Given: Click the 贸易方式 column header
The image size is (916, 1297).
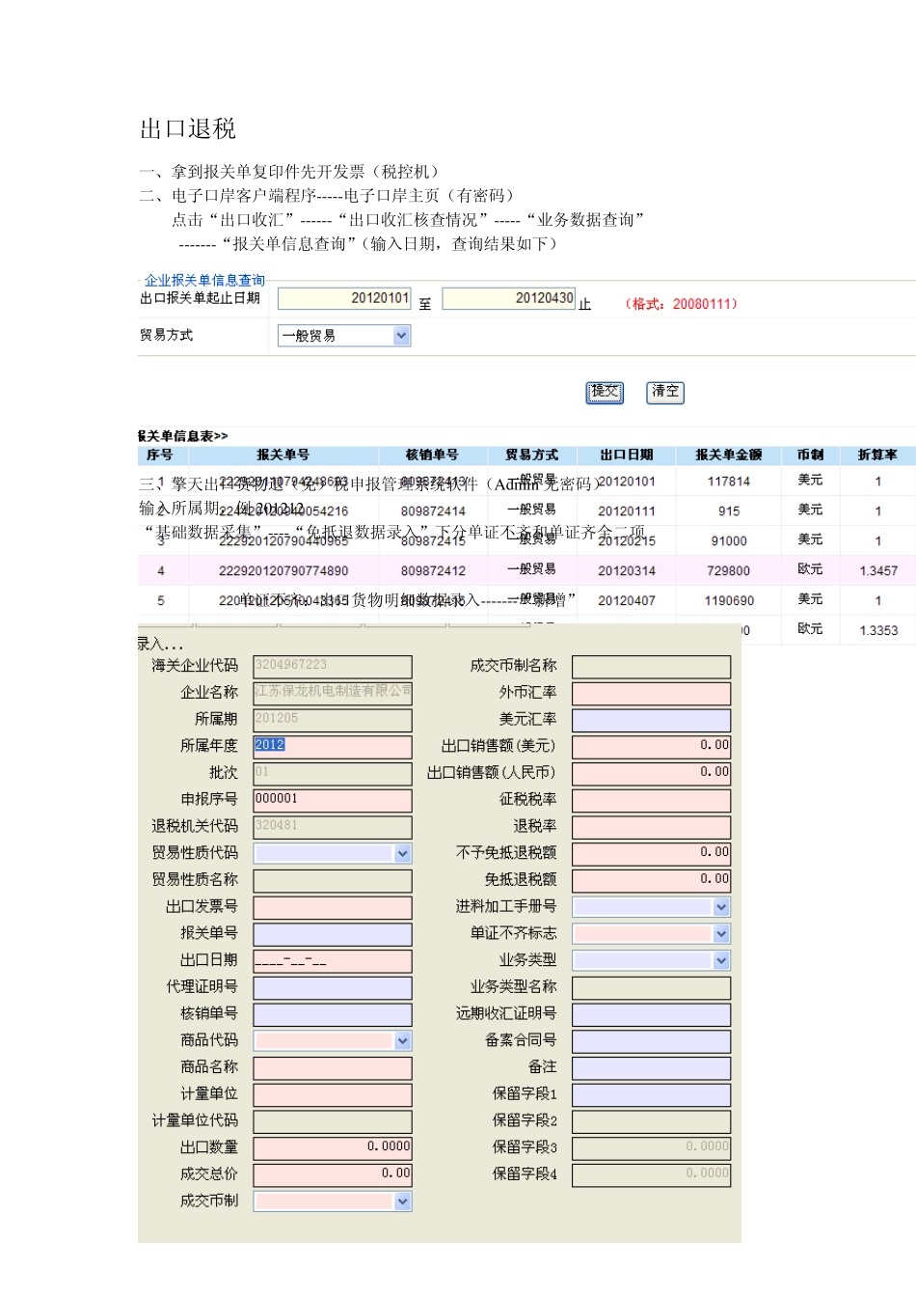Looking at the screenshot, I should tap(531, 455).
